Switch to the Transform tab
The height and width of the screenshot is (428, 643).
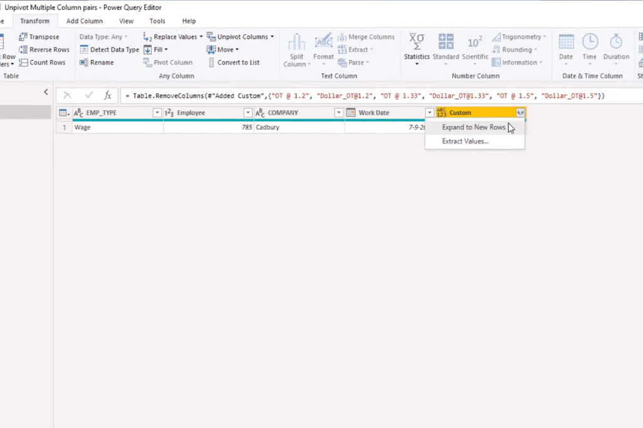(35, 21)
